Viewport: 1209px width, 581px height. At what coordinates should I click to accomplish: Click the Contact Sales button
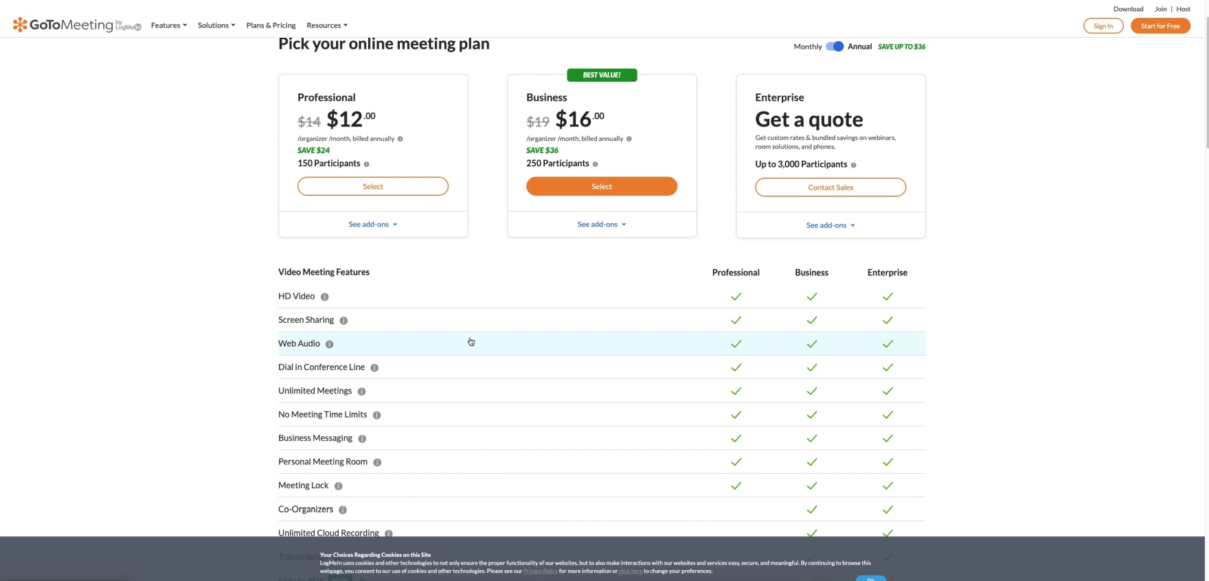[x=830, y=187]
